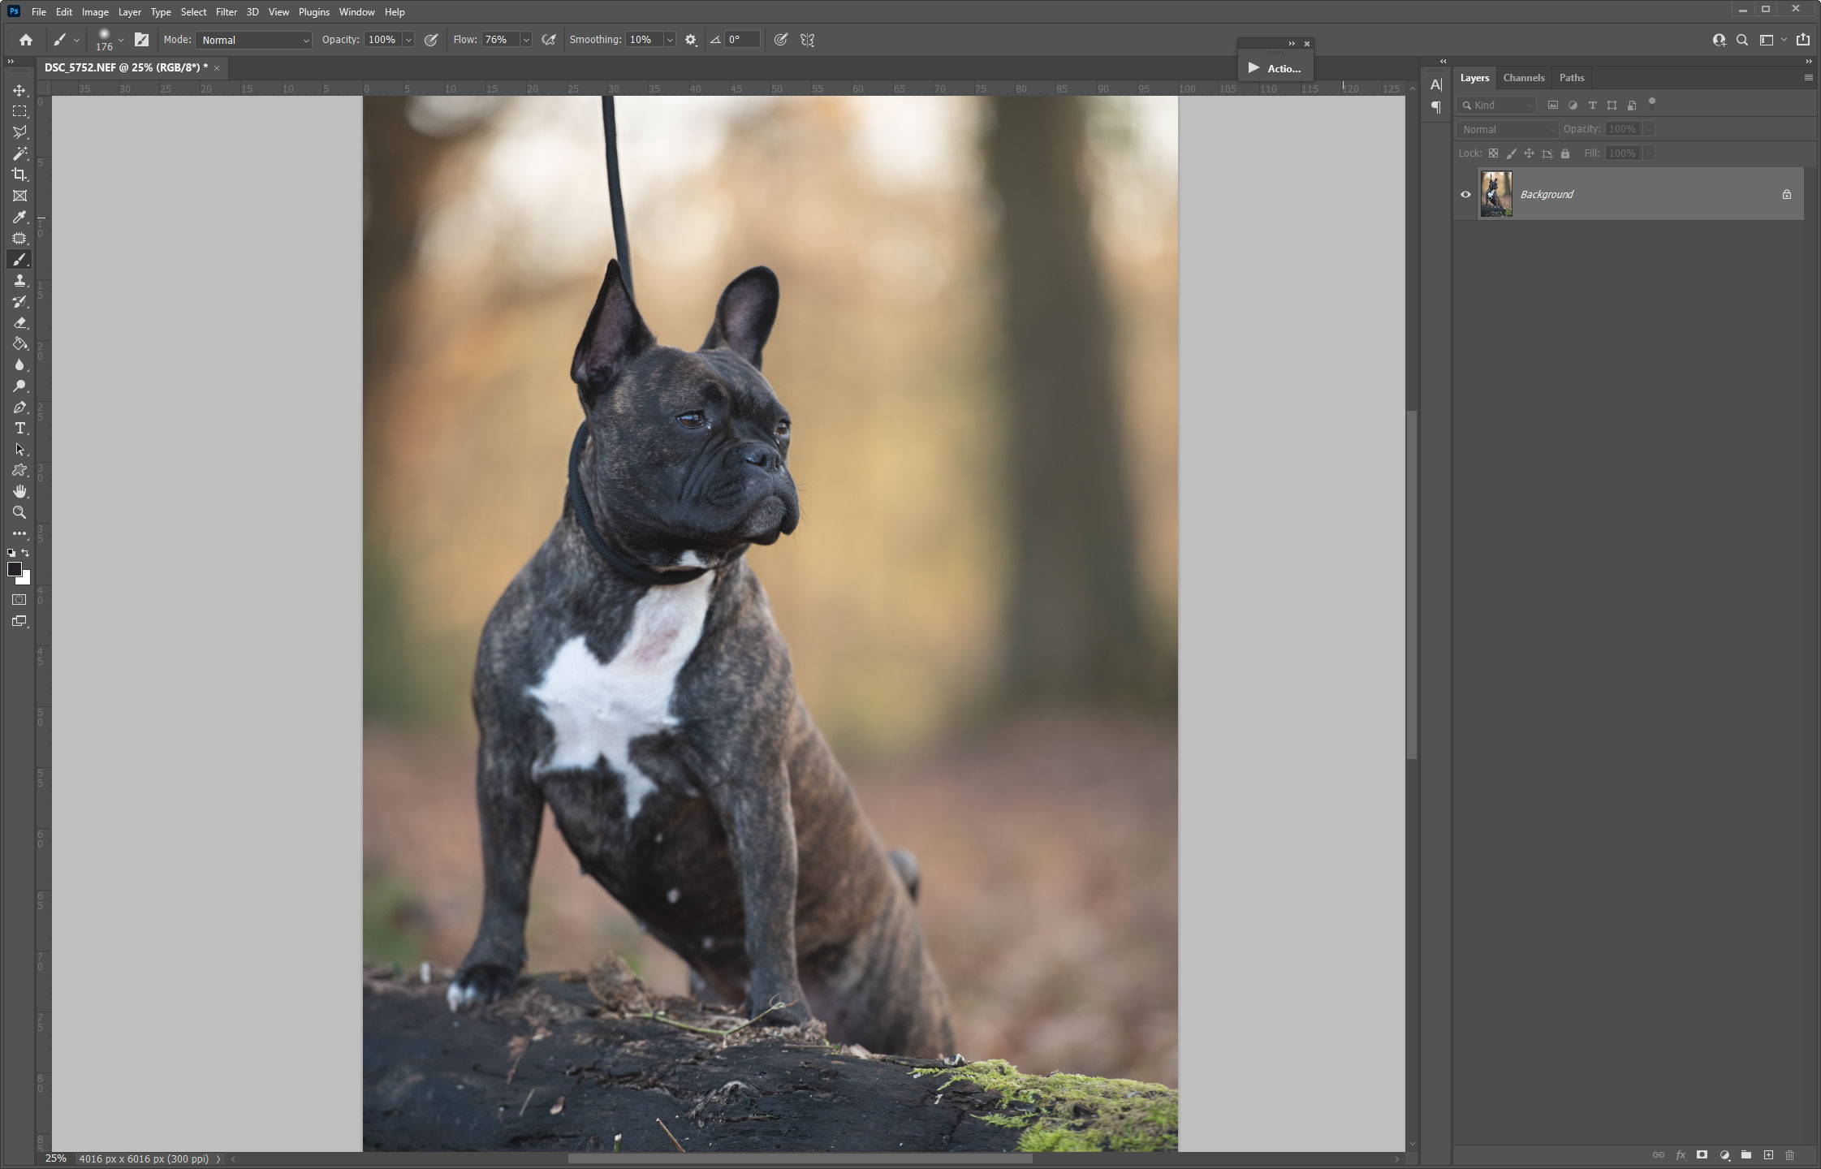Click the Actions panel play button
Viewport: 1821px width, 1169px height.
pos(1254,68)
